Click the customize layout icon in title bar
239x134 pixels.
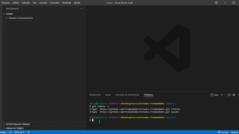point(216,3)
